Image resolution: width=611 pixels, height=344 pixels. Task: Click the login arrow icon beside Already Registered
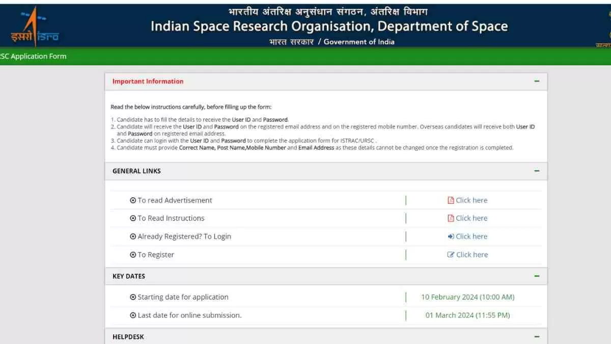click(x=451, y=236)
